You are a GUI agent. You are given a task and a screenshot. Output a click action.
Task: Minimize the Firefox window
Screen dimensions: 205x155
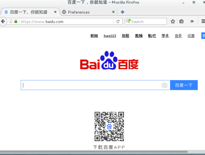(183, 2)
